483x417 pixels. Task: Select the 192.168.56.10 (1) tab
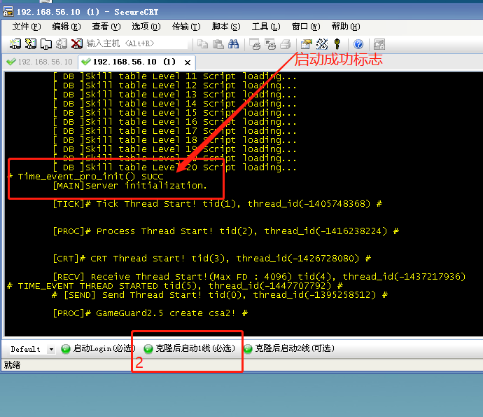134,62
